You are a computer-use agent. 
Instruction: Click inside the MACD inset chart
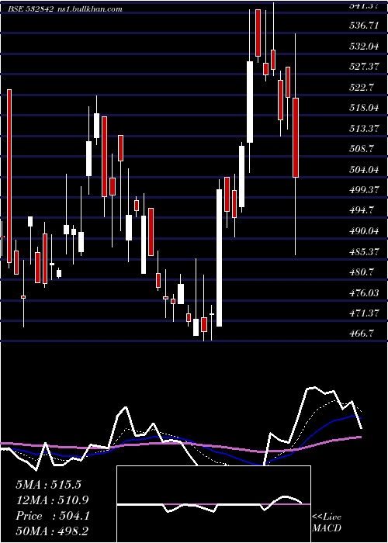click(x=213, y=504)
